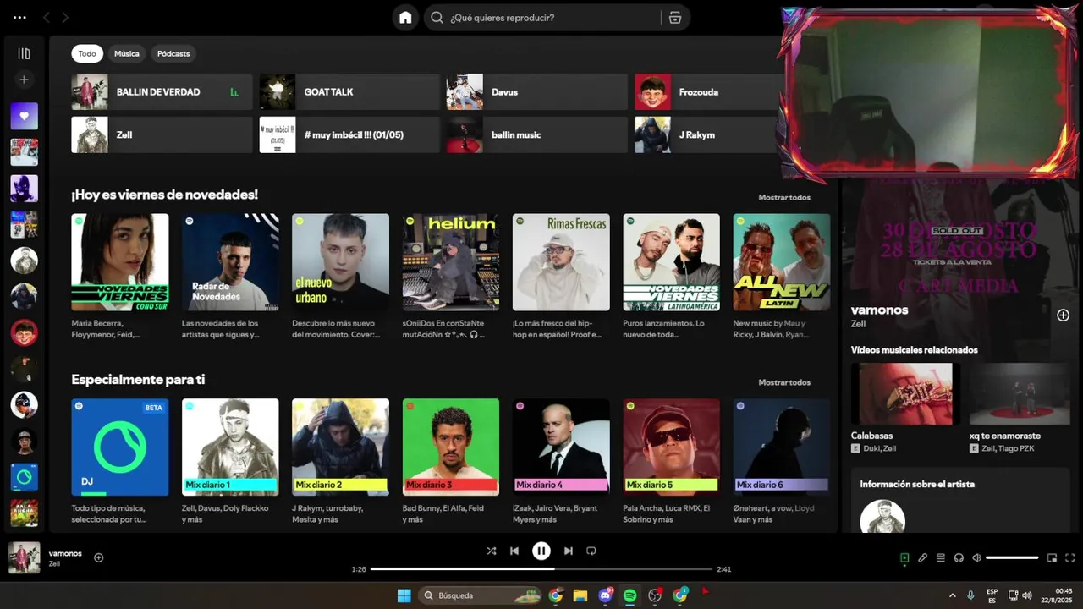Open J Rakym shortcut tile
This screenshot has height=609, width=1083.
pos(709,134)
